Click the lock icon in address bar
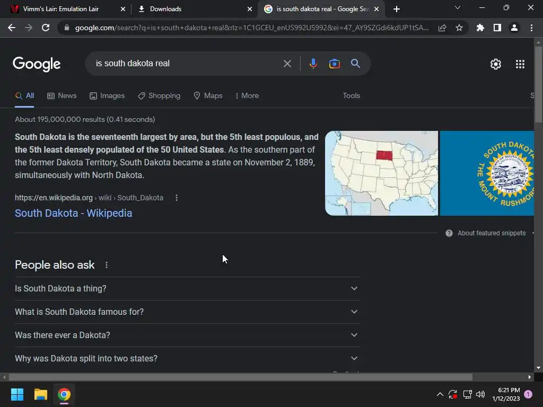The width and height of the screenshot is (543, 407). coord(67,28)
